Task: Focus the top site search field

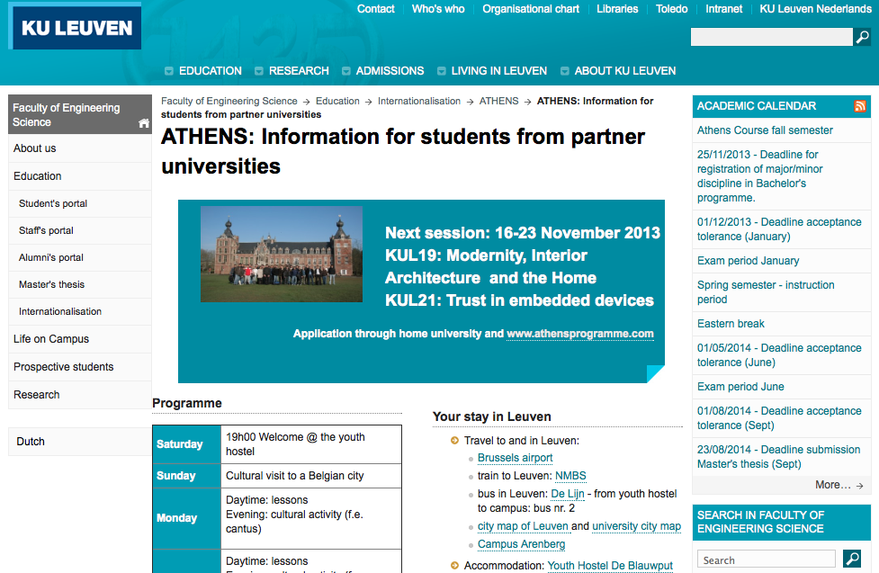Action: pyautogui.click(x=771, y=37)
